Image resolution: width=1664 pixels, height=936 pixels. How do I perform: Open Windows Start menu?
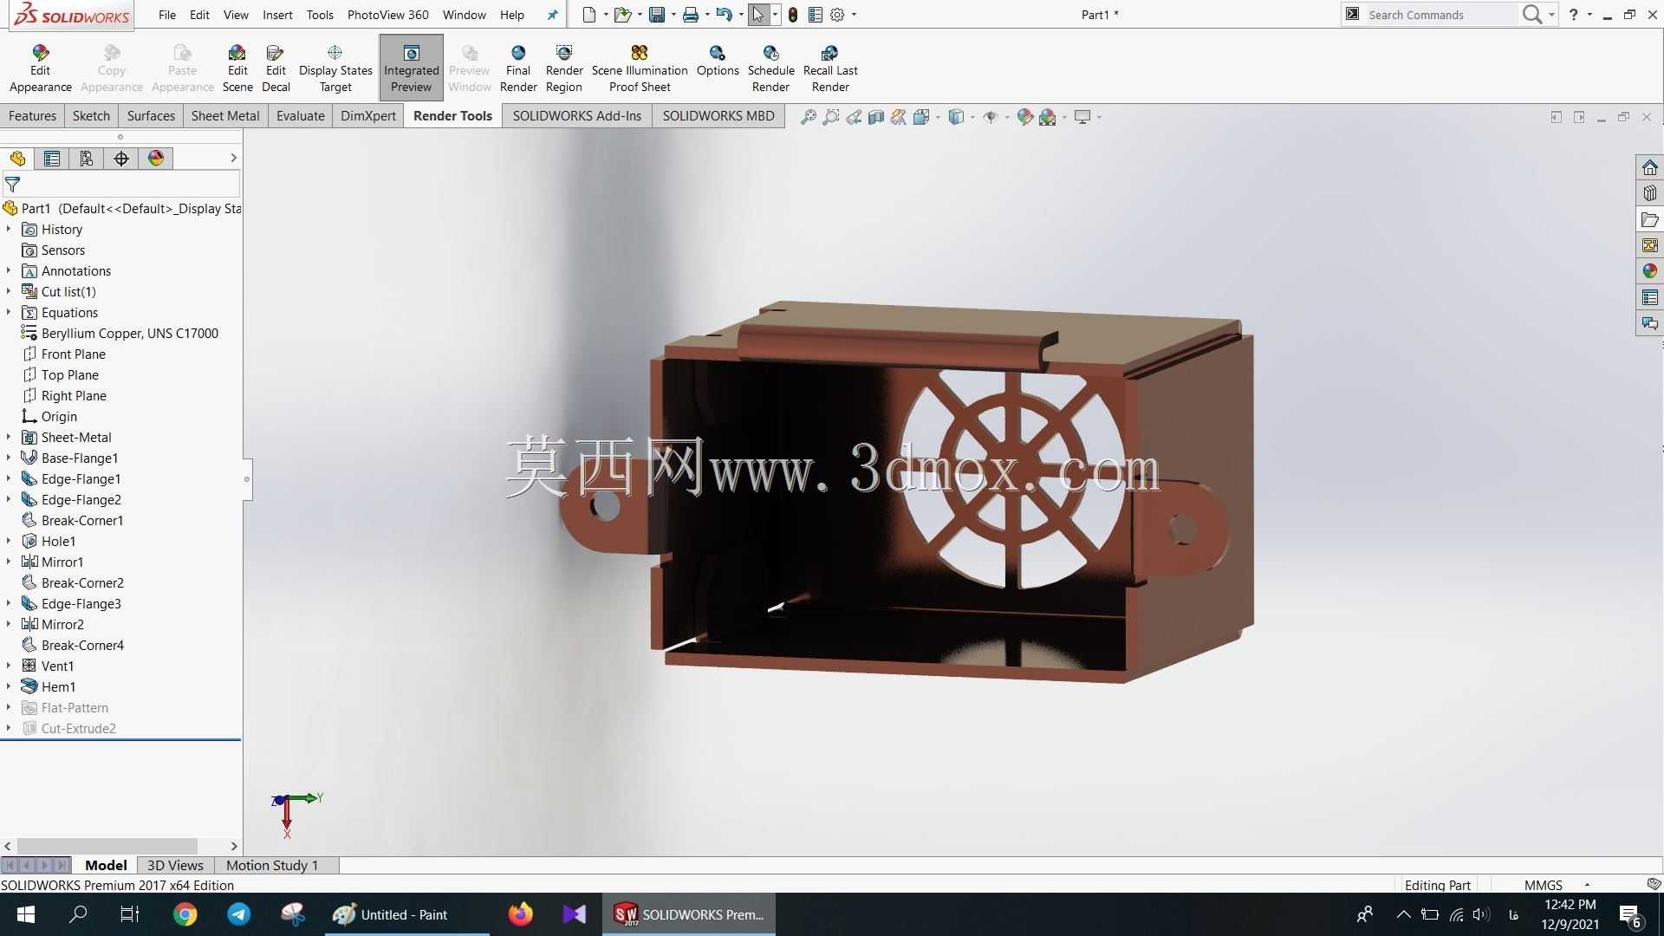[x=26, y=914]
